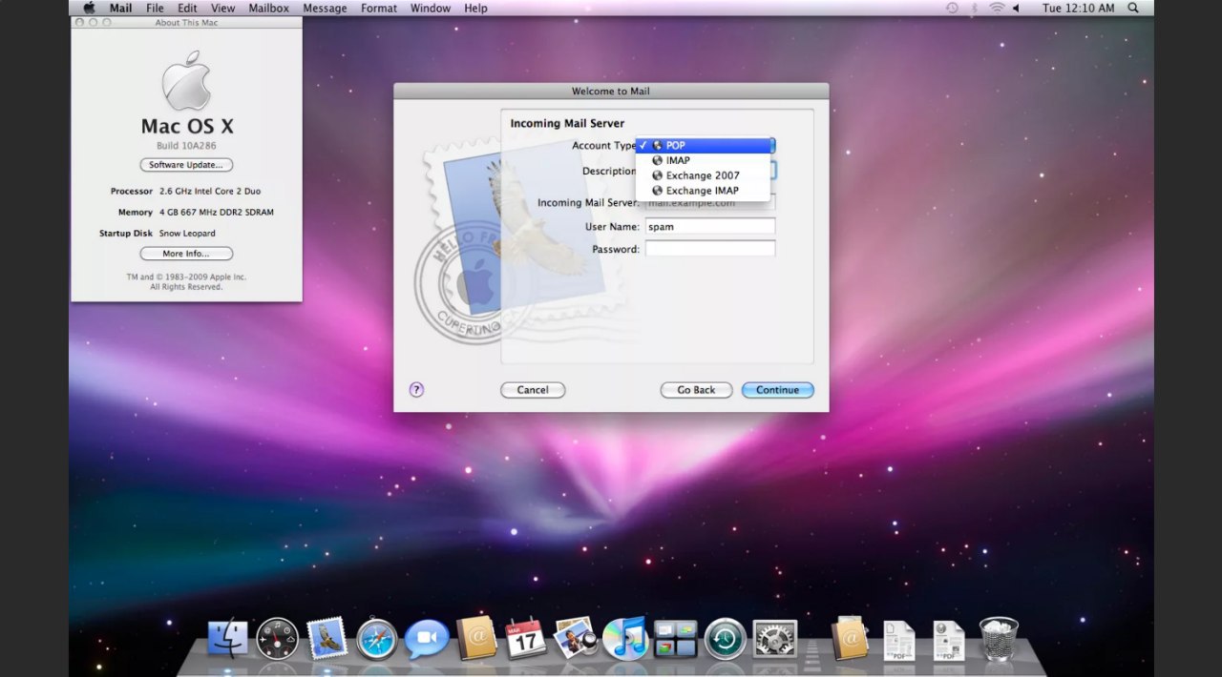
Task: Open the Trash in the Dock
Action: 999,638
